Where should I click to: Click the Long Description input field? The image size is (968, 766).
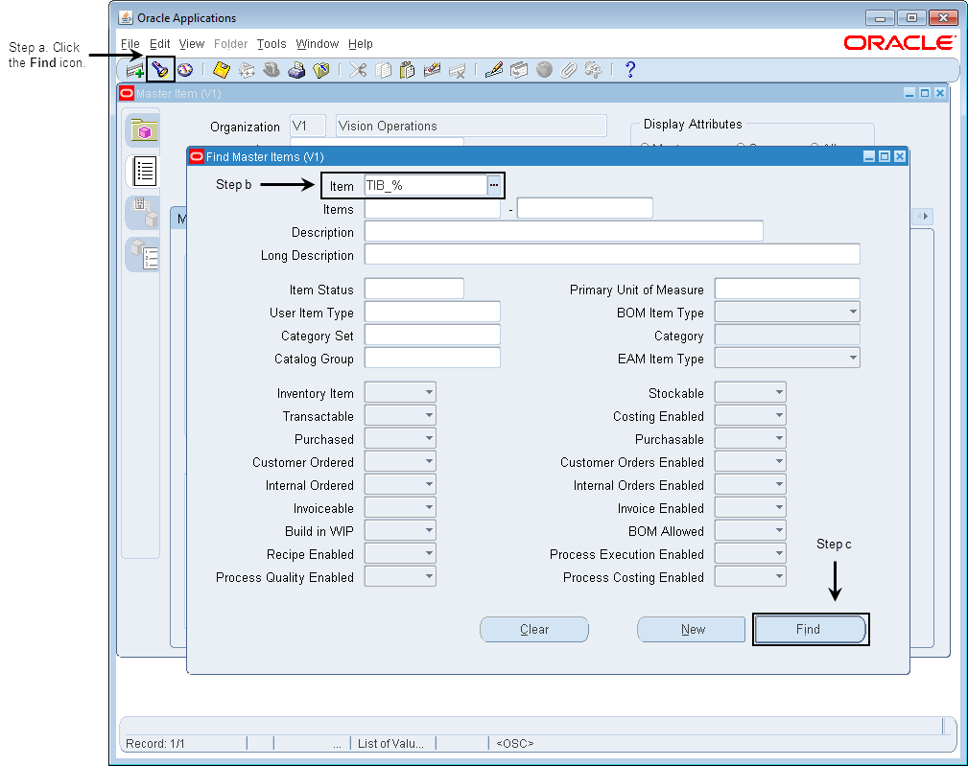pyautogui.click(x=612, y=254)
